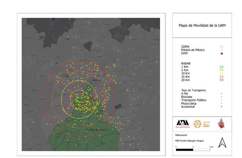This screenshot has height=158, width=242.
Task: Click the 'RADAR' legend heading
Action: pos(186,63)
